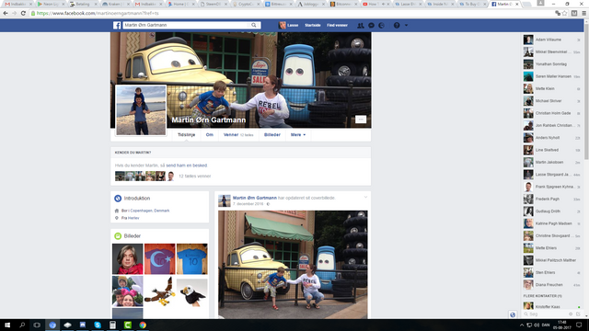The width and height of the screenshot is (589, 331).
Task: Open Startside home link
Action: point(313,25)
